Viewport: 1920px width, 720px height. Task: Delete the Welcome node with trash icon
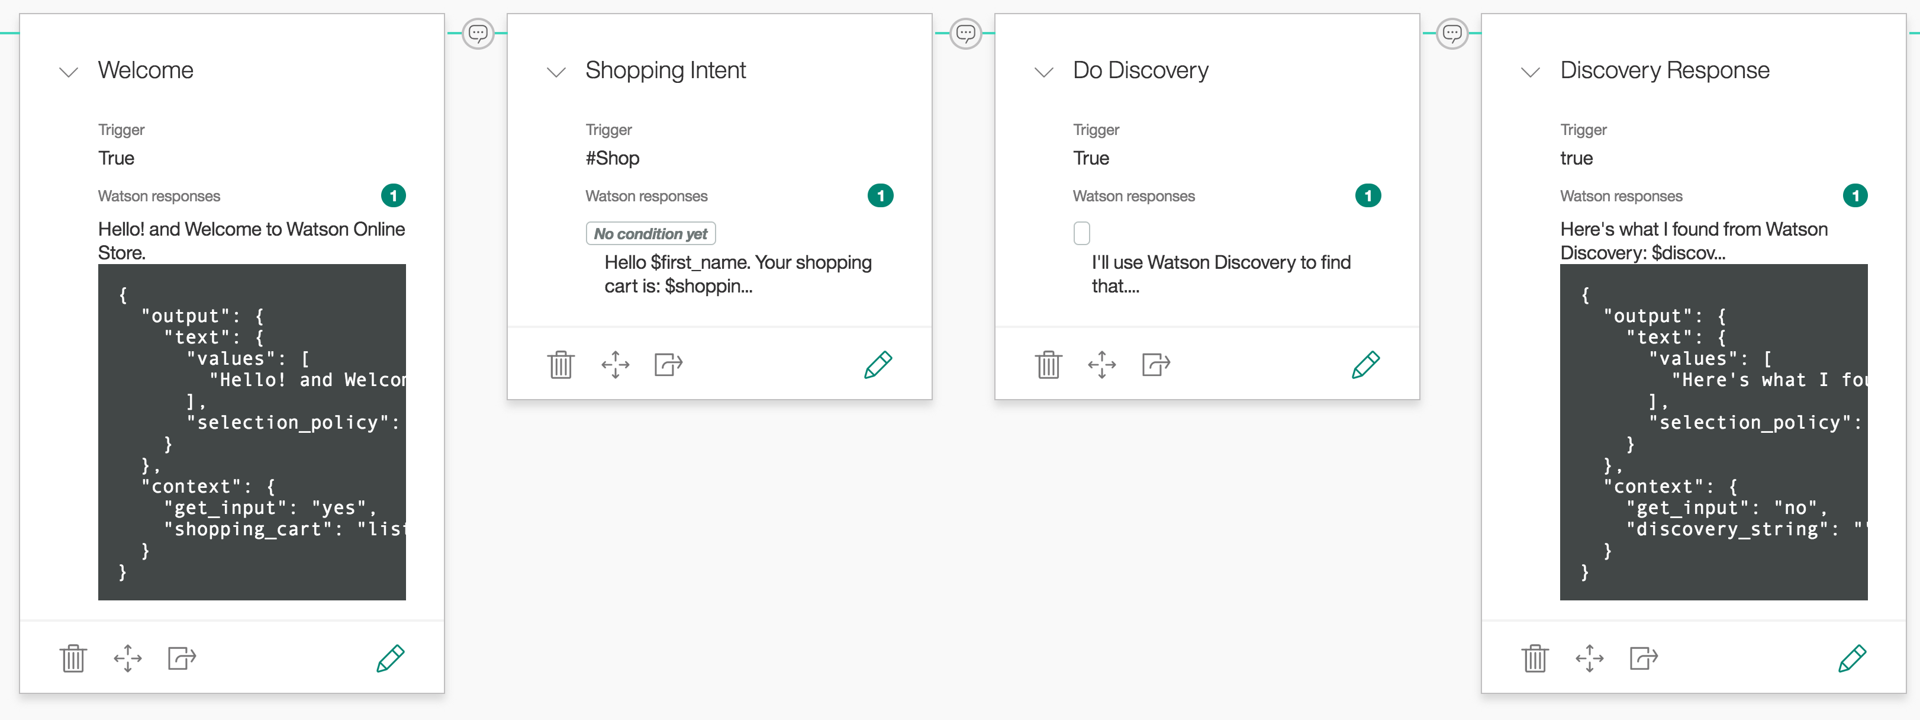pos(73,658)
